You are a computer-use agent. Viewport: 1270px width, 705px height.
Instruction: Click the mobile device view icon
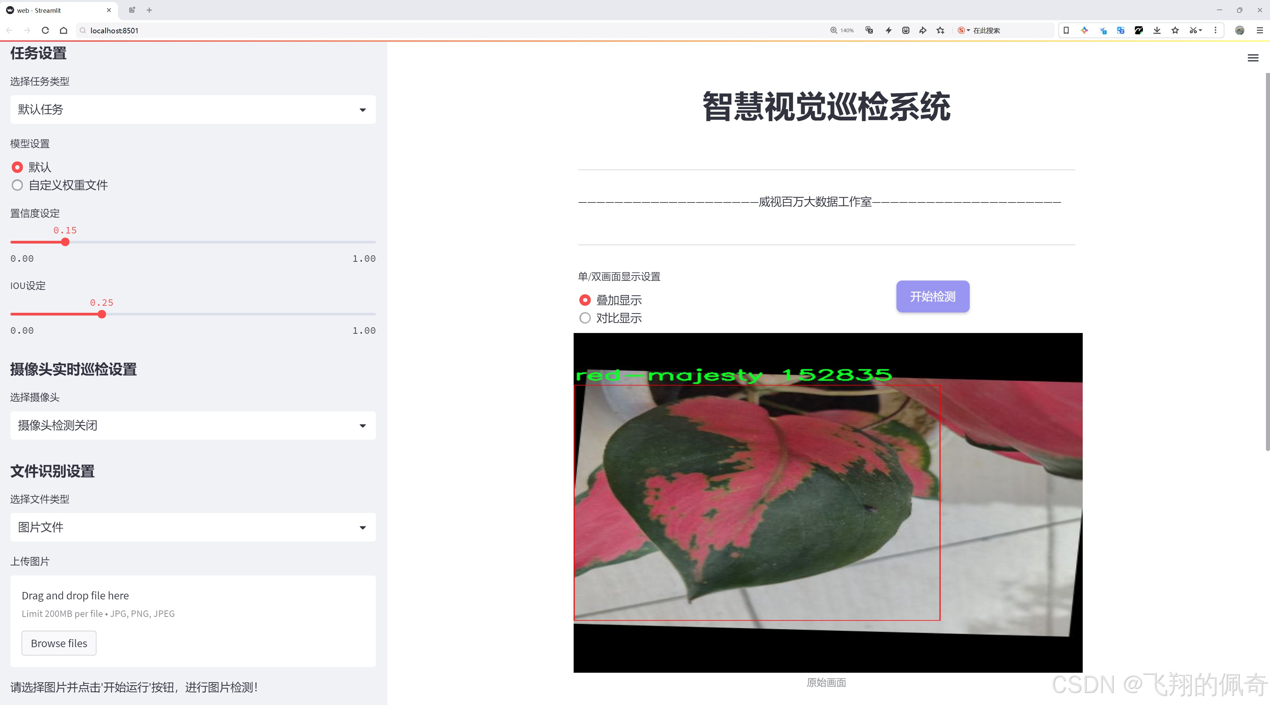(x=1066, y=30)
